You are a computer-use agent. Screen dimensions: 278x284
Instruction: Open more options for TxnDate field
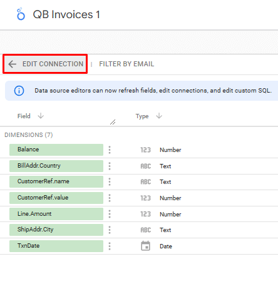pos(110,246)
